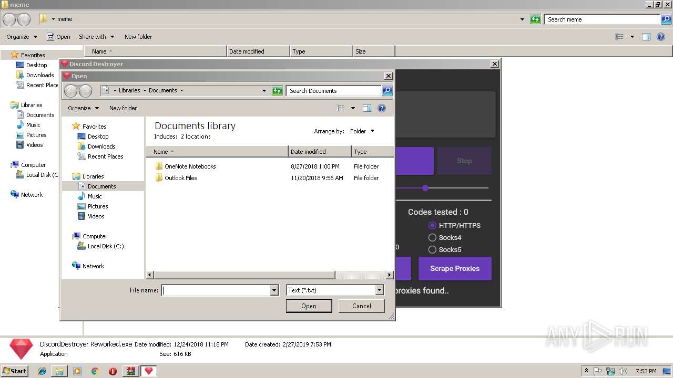Open the File name combo box dropdown
The image size is (673, 378).
point(274,290)
